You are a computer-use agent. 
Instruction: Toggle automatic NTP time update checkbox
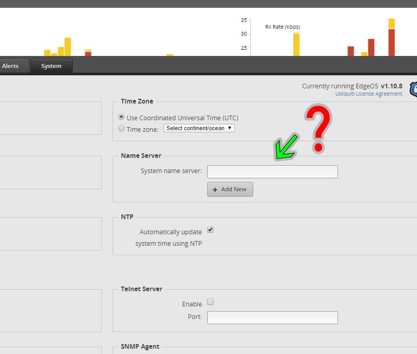coord(210,230)
